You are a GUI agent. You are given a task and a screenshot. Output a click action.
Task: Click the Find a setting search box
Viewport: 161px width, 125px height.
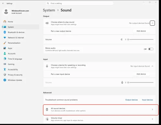[80, 3]
